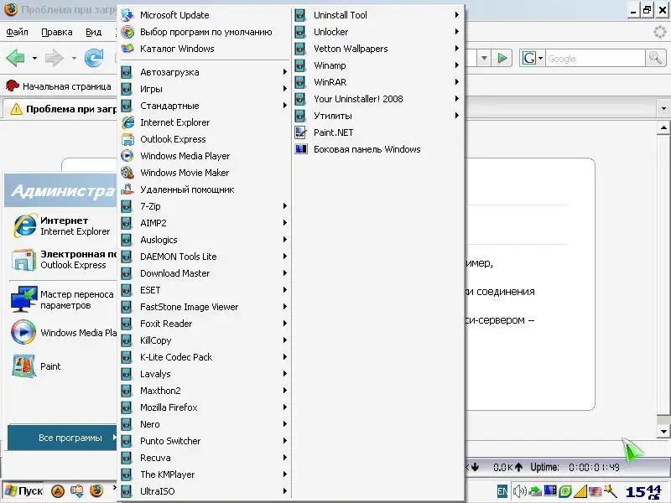
Task: Open the FastStone Image Viewer folder
Action: pos(205,306)
